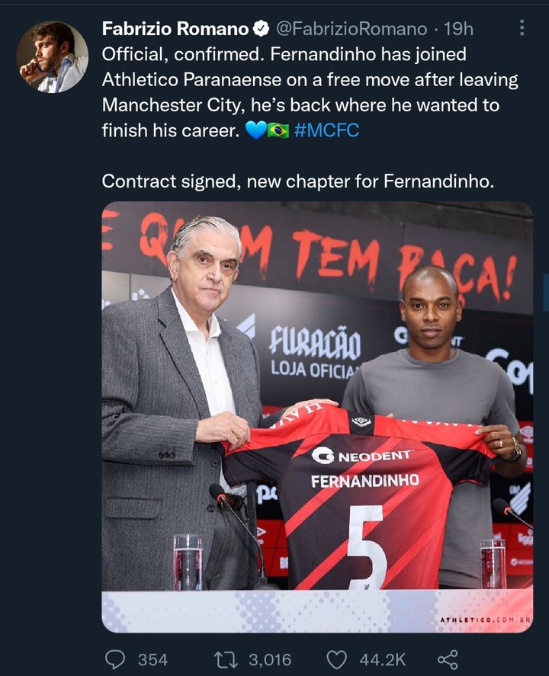Open the Fabrizio Romano display name
549x676 pixels.
tap(175, 29)
